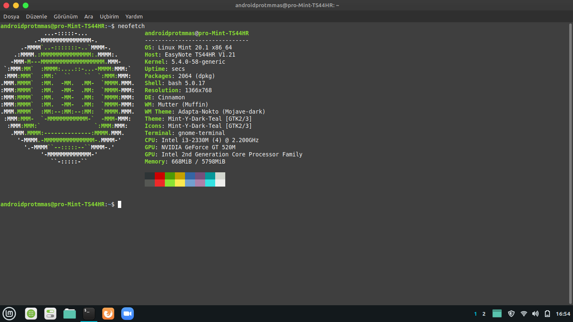Open the Yardım menu
573x322 pixels.
click(134, 16)
